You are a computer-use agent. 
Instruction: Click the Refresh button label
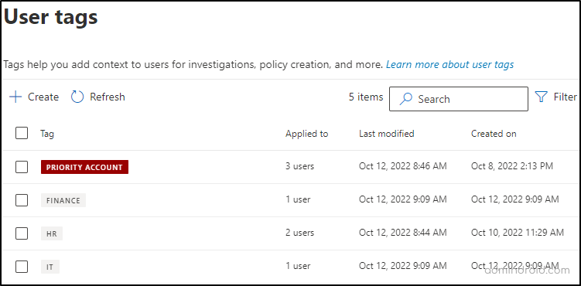click(x=108, y=97)
